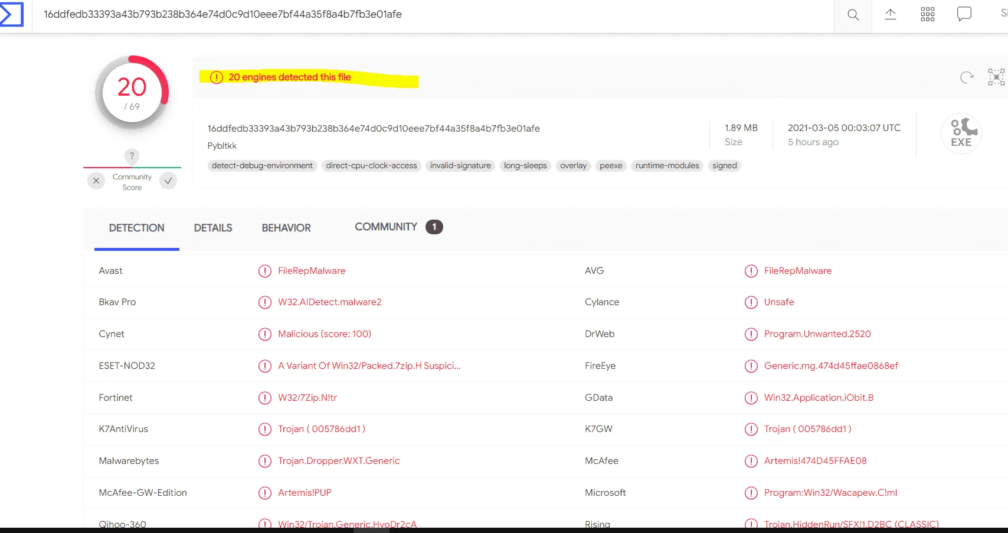
Task: Click the VirusTotal logo icon
Action: pos(11,14)
